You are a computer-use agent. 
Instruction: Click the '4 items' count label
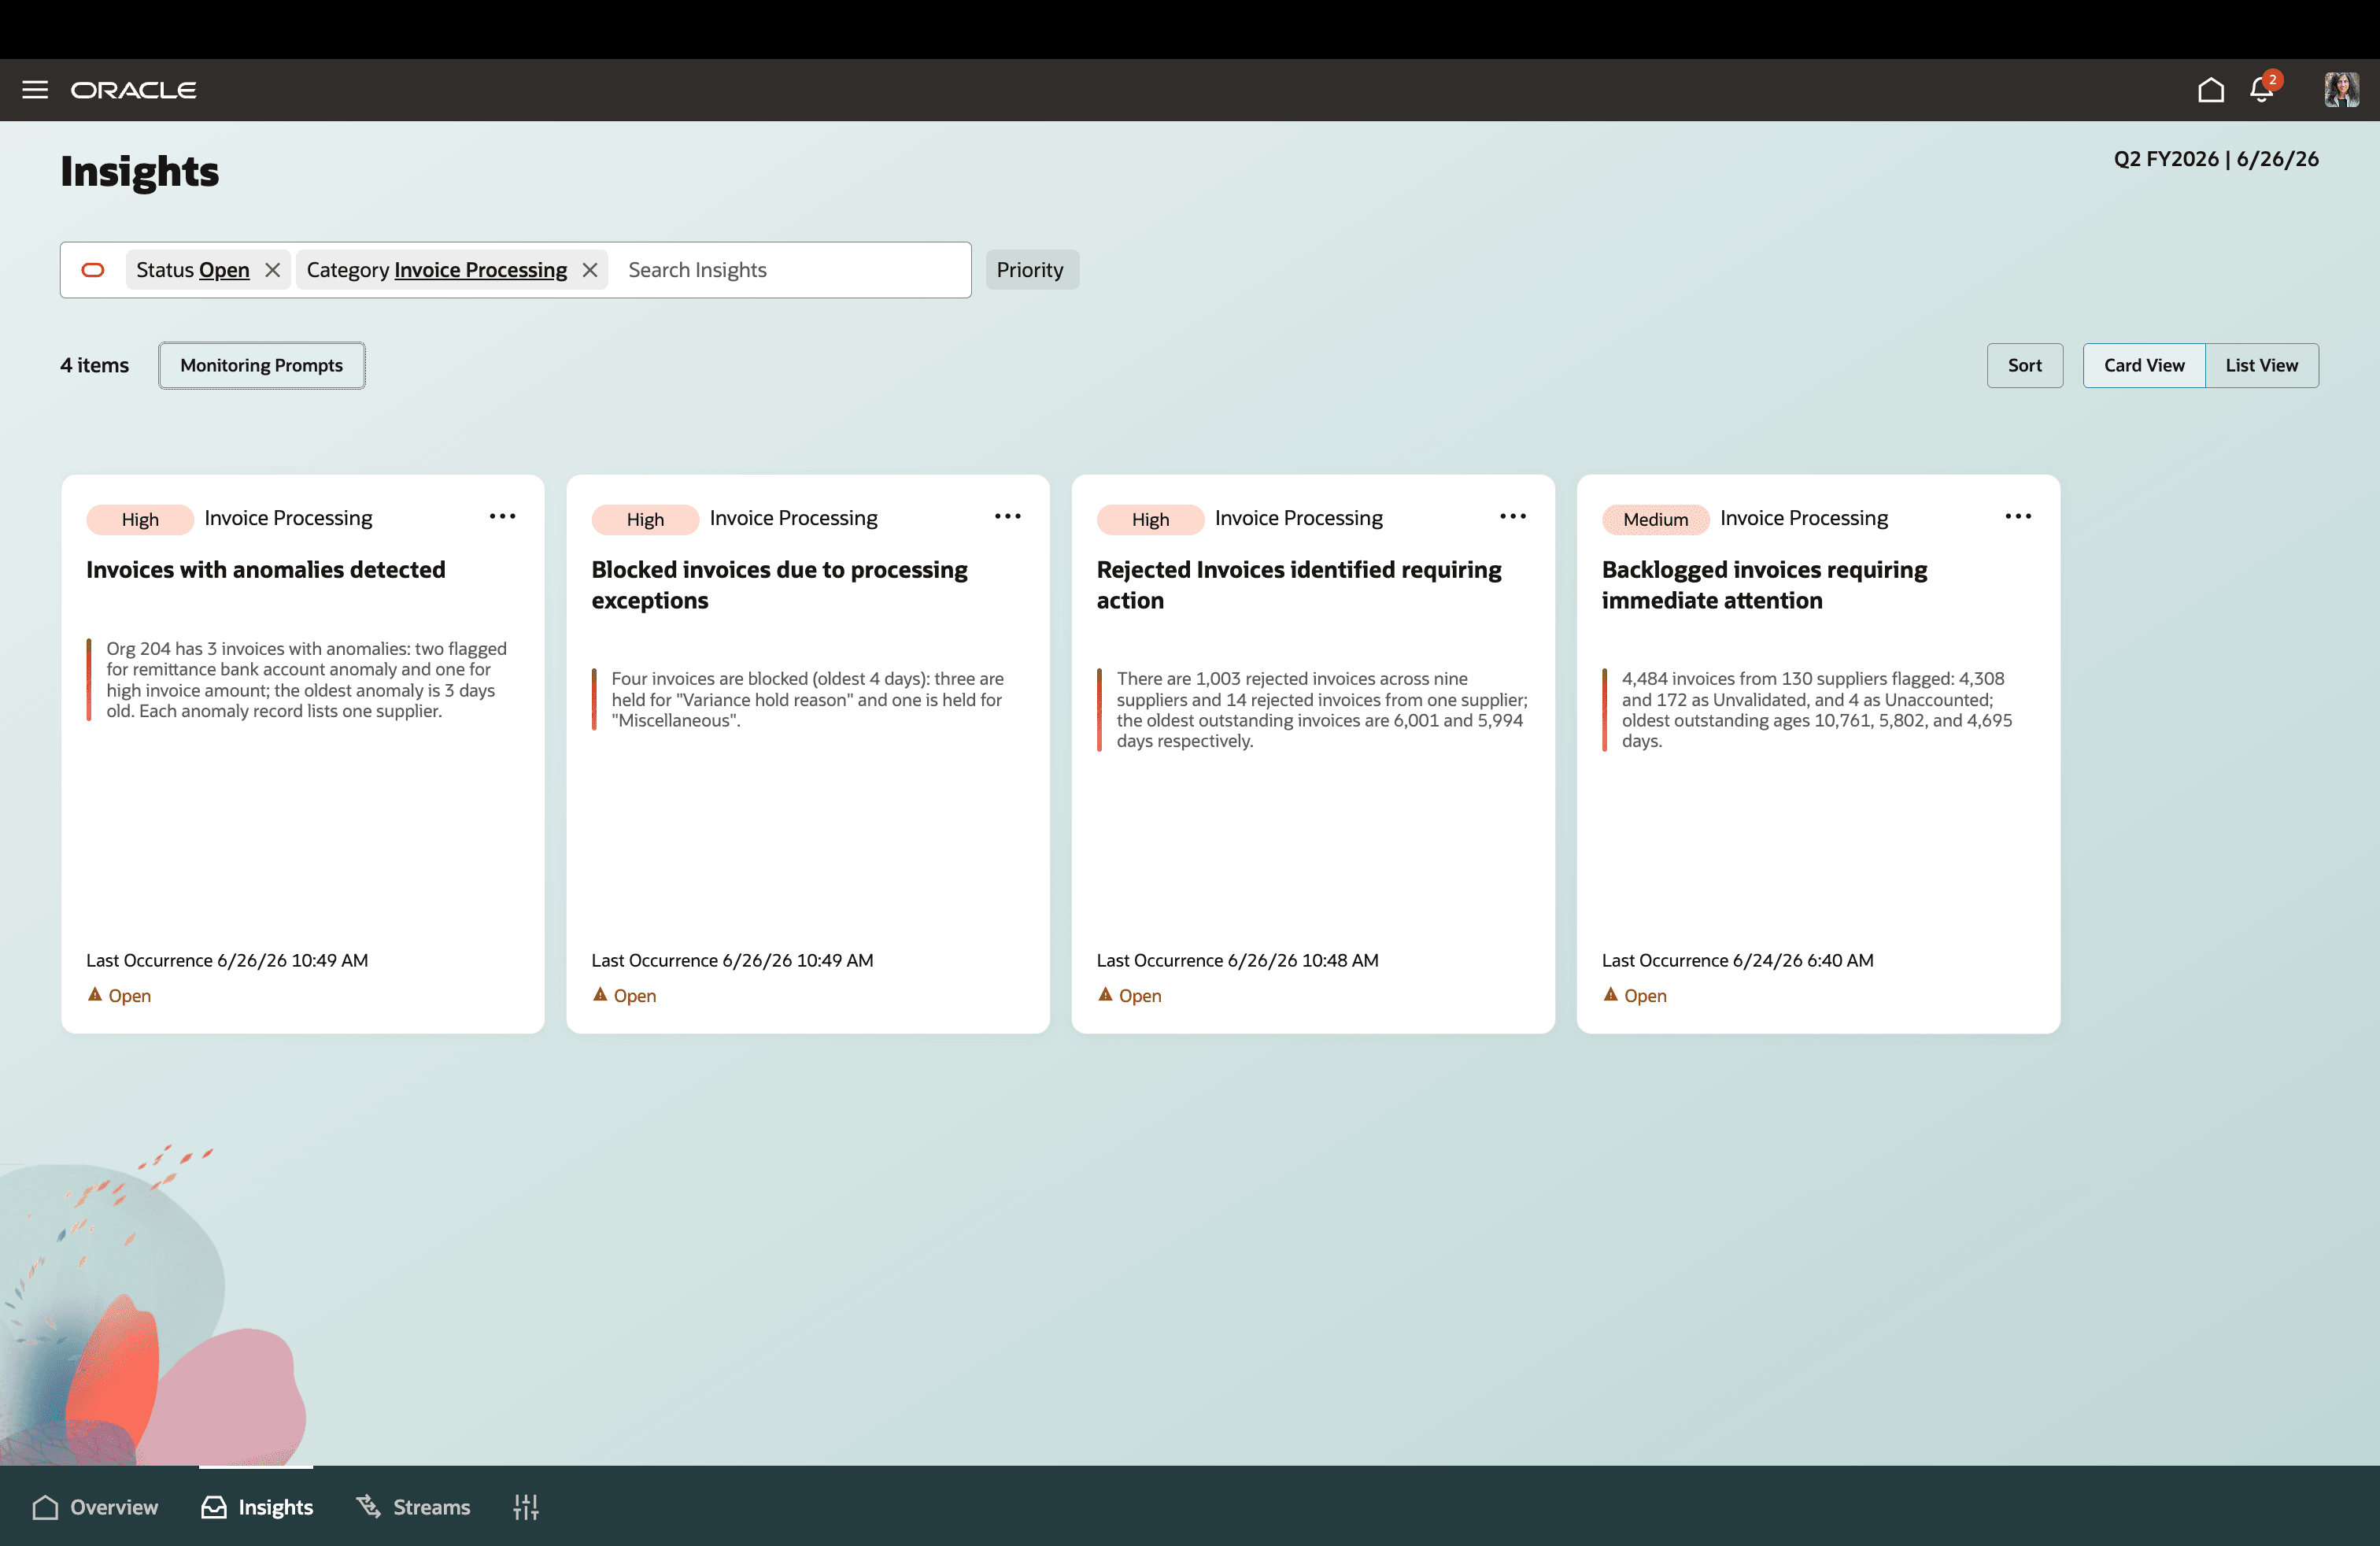(94, 366)
